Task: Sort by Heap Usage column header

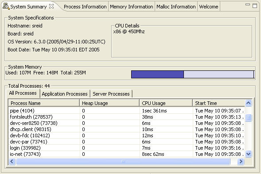Action: point(109,103)
